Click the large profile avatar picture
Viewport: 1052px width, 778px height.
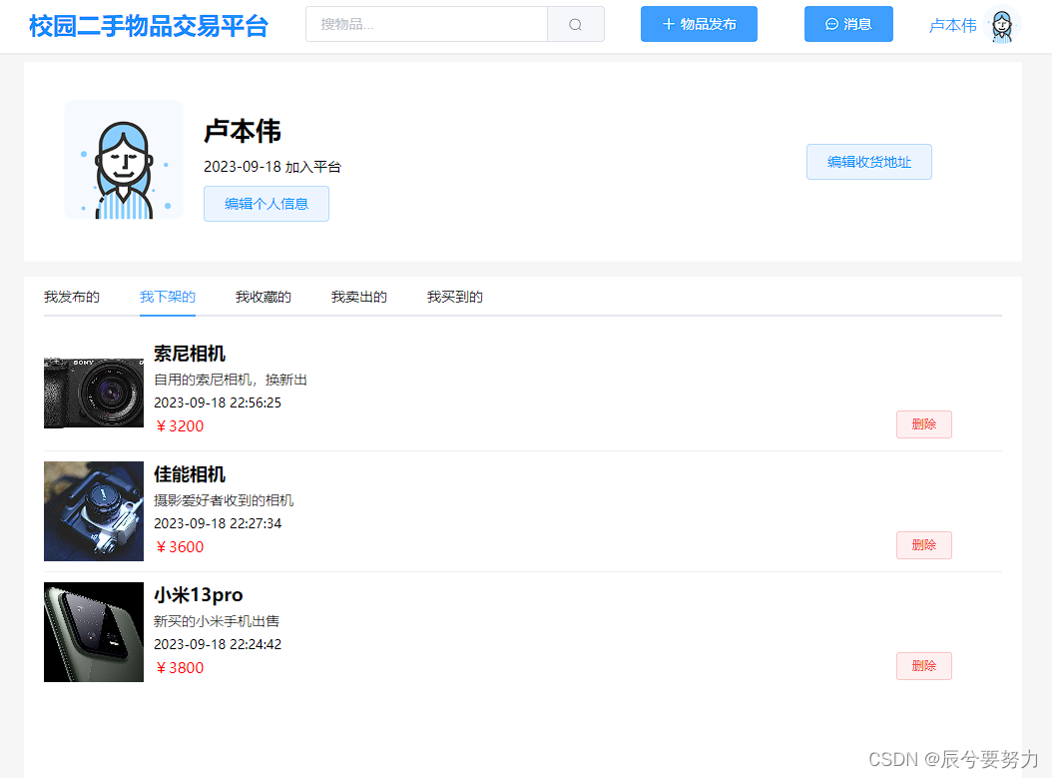point(124,160)
